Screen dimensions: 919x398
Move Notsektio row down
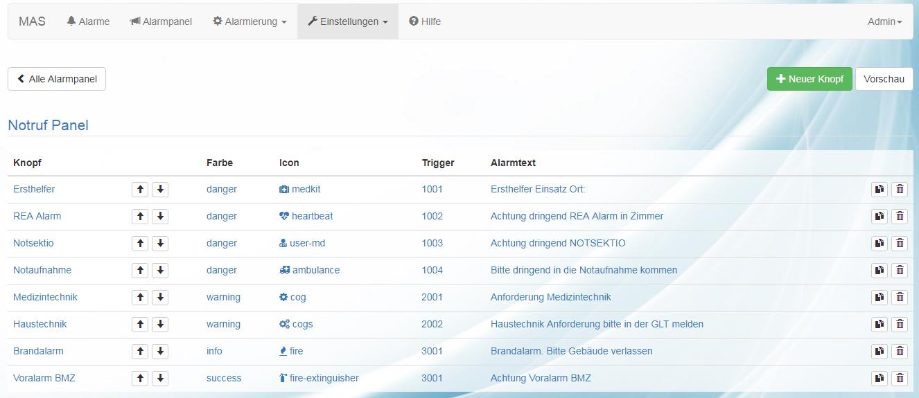click(x=160, y=244)
